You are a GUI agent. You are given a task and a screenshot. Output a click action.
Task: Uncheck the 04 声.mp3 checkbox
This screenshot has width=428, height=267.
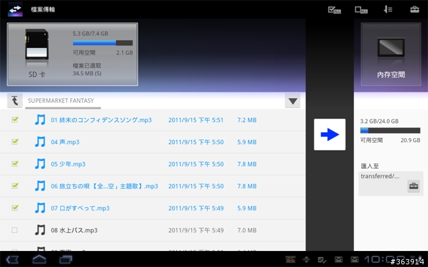click(x=15, y=142)
